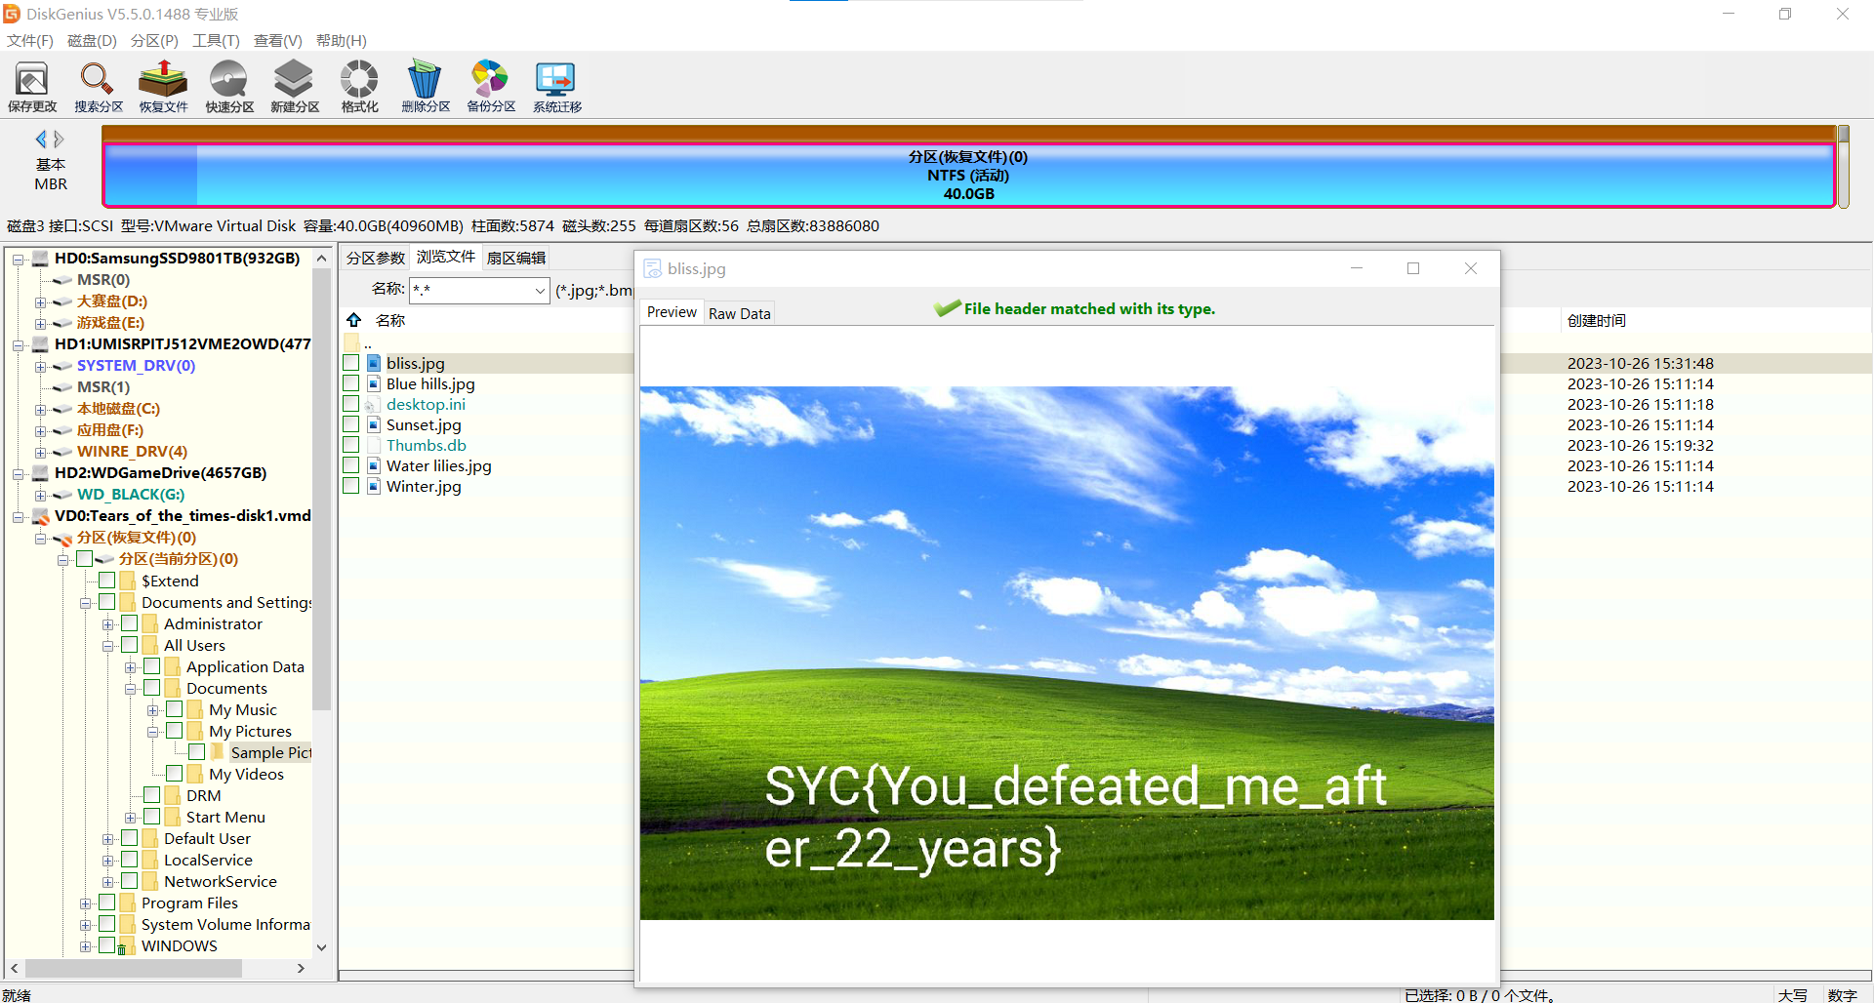The width and height of the screenshot is (1874, 1003).
Task: Check the Program Files folder checkbox
Action: click(107, 902)
